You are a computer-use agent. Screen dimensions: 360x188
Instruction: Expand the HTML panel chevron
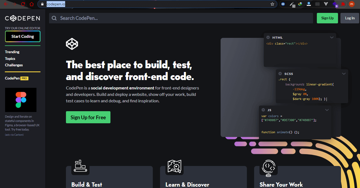coord(332,37)
